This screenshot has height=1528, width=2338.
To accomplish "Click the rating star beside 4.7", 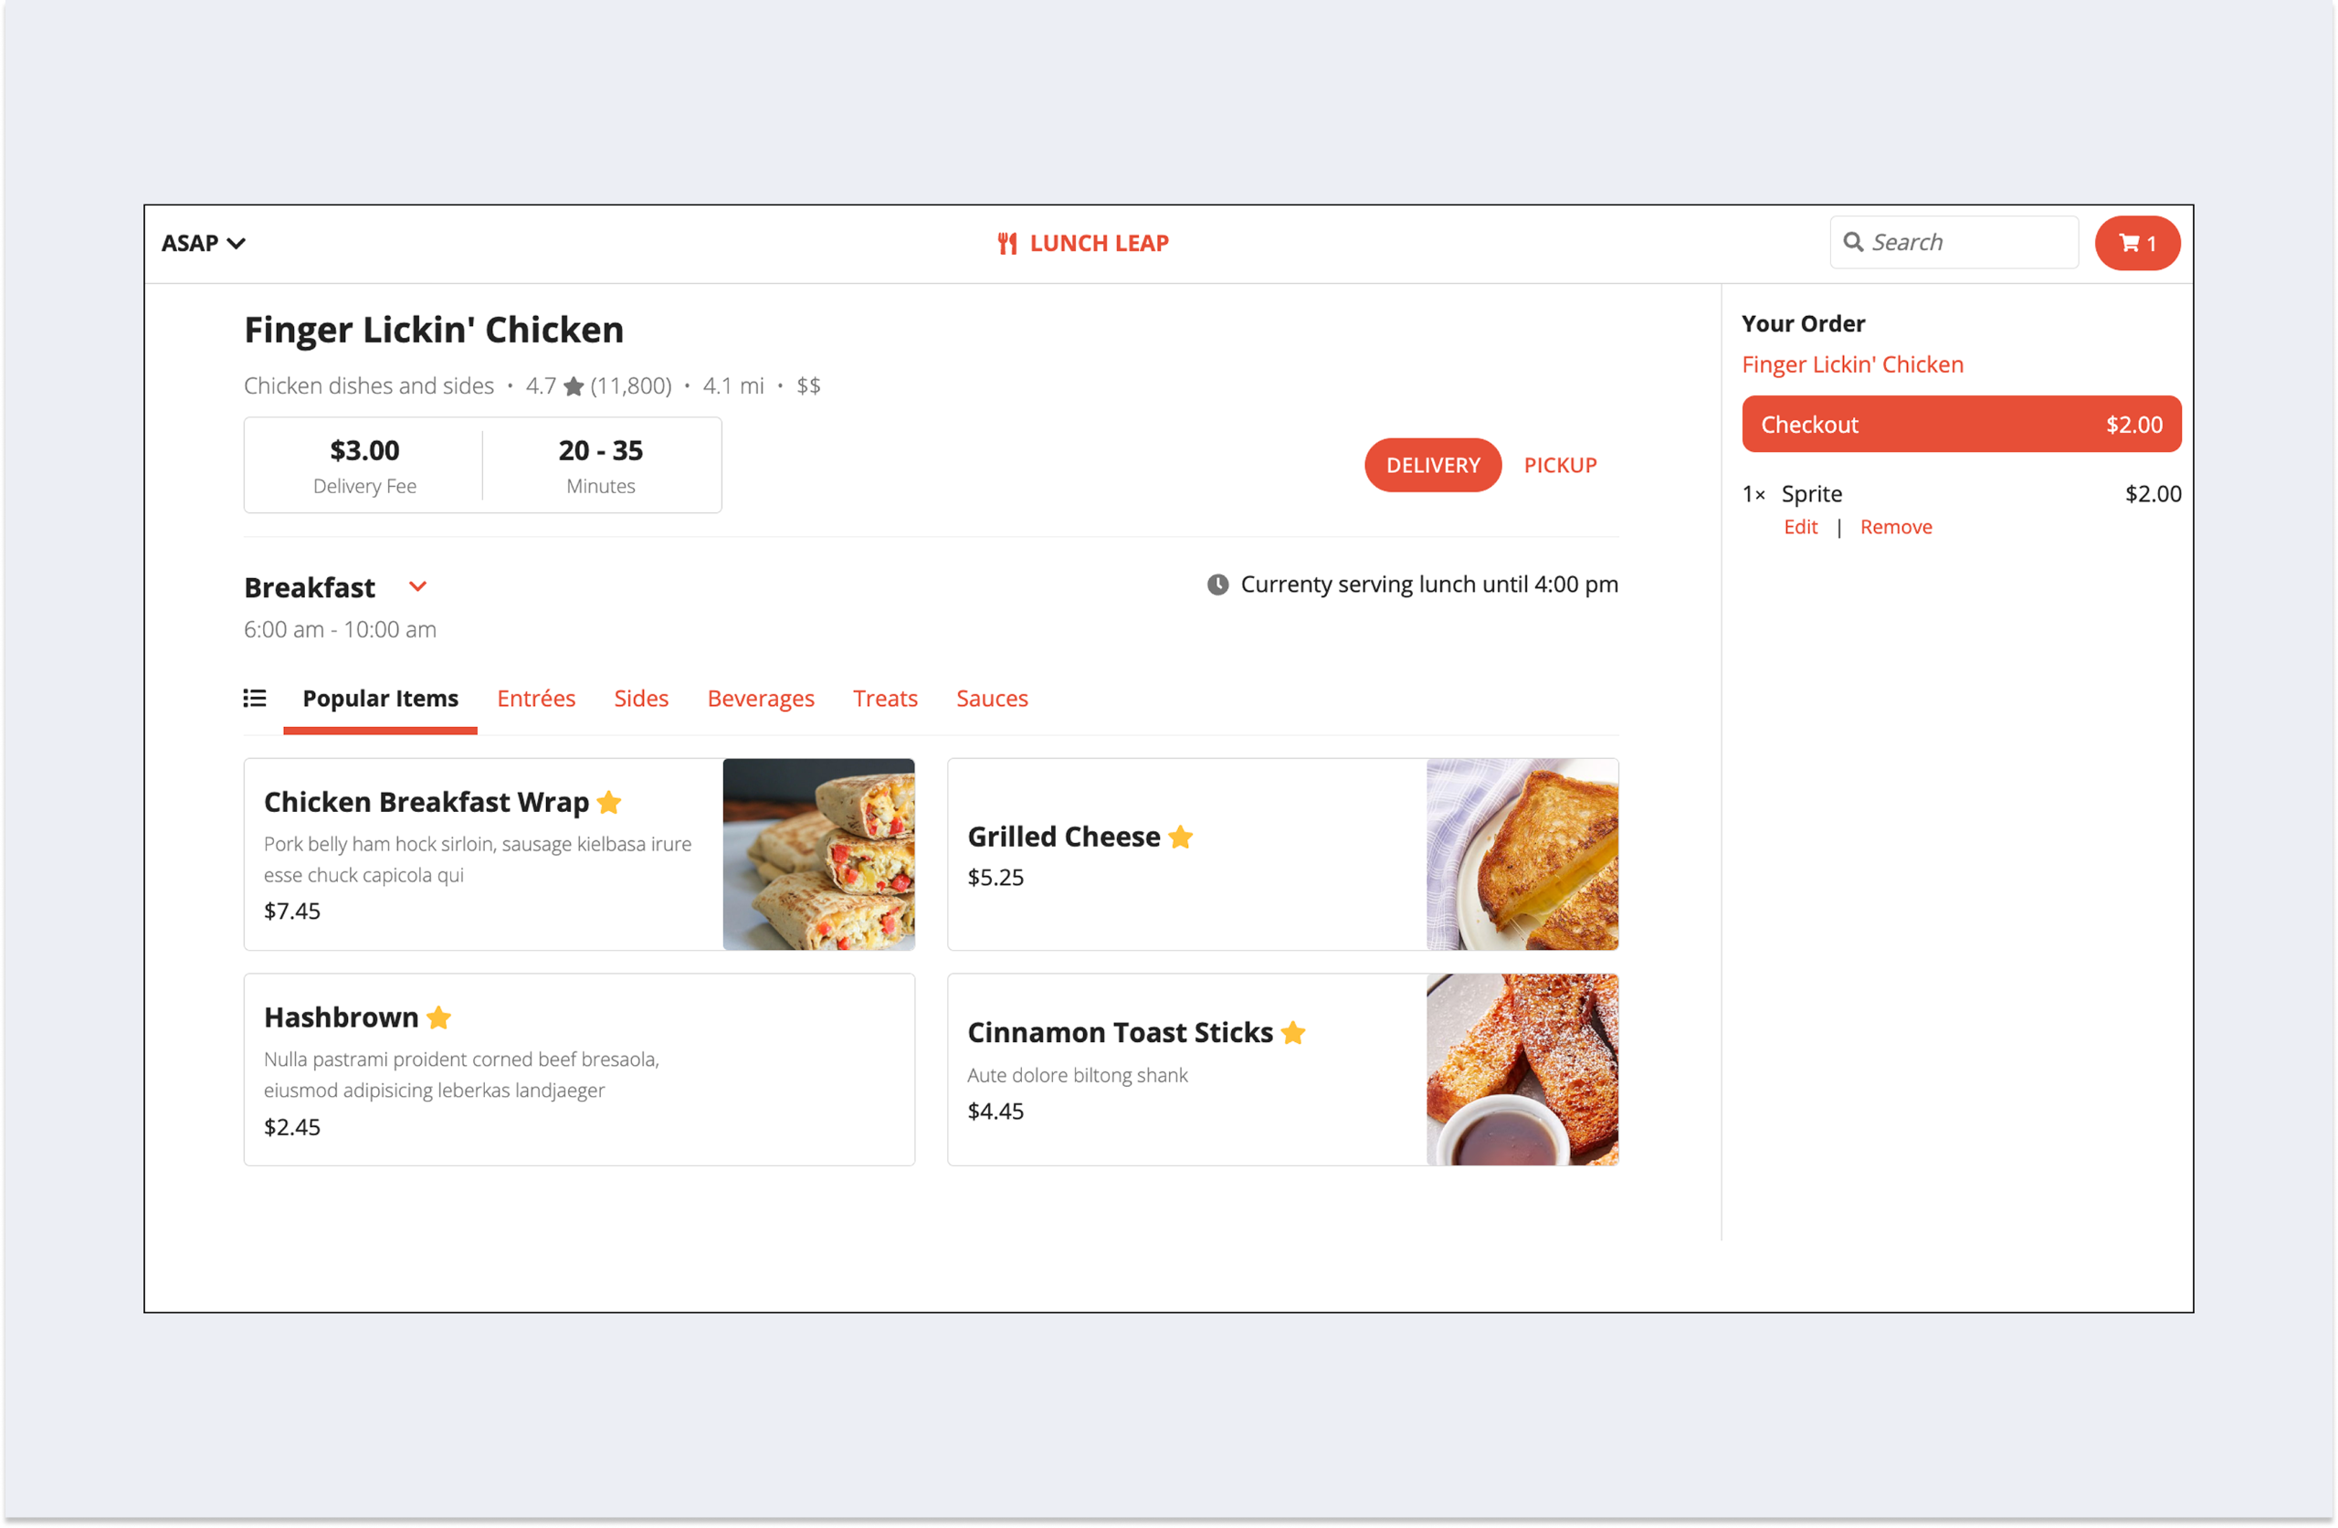I will 574,386.
